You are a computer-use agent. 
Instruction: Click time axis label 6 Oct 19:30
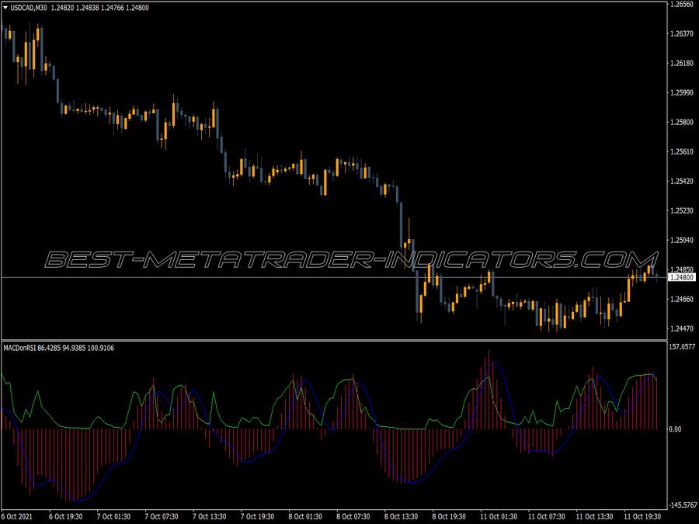click(65, 517)
